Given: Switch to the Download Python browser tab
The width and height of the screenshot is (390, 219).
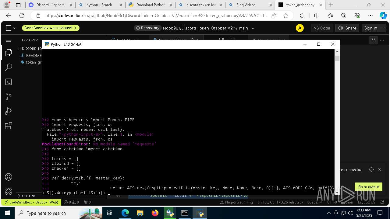Looking at the screenshot, I should pos(151,5).
